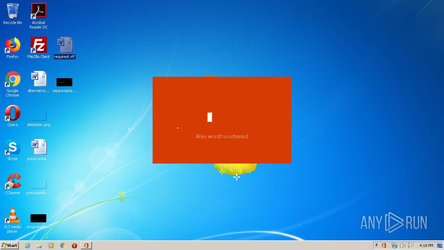Open the Recycle Bin desktop icon
Screen dimensions: 444x250
tap(12, 14)
